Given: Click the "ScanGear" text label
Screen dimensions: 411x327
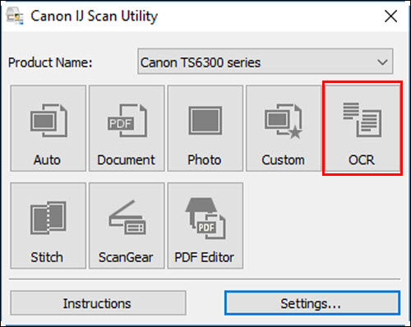Looking at the screenshot, I should 126,257.
